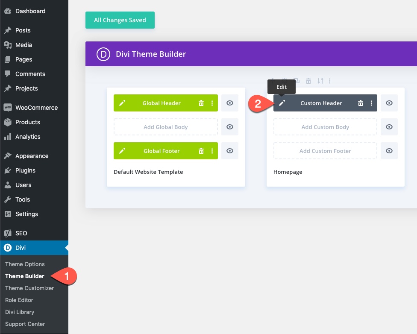Reorder templates using the up-down arrows icon
Image resolution: width=417 pixels, height=334 pixels.
(320, 80)
